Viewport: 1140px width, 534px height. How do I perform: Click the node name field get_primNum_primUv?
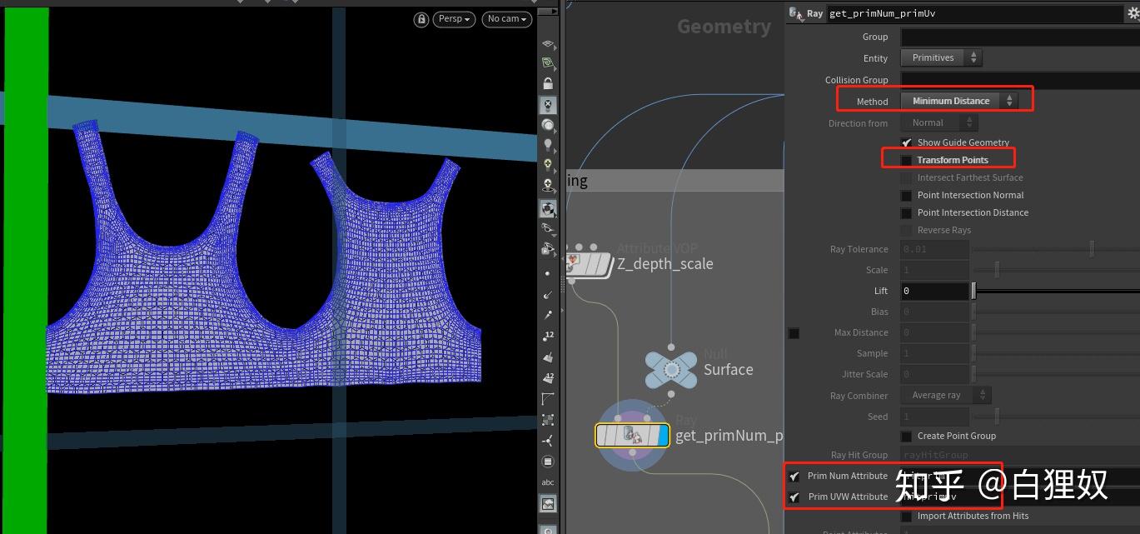click(974, 13)
